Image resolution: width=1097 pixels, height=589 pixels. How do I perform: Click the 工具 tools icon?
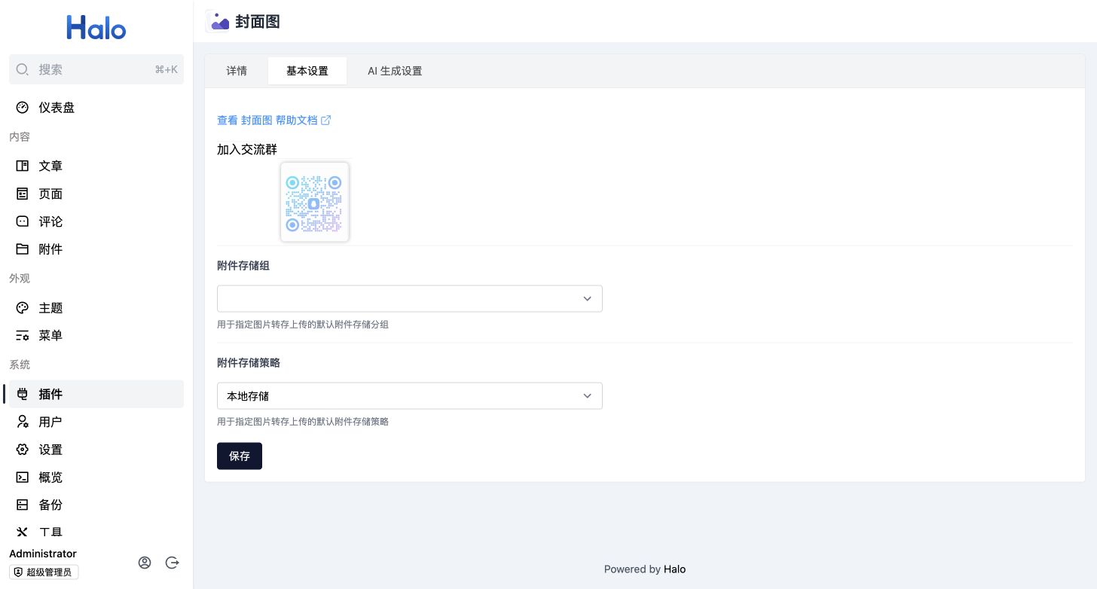(x=23, y=532)
